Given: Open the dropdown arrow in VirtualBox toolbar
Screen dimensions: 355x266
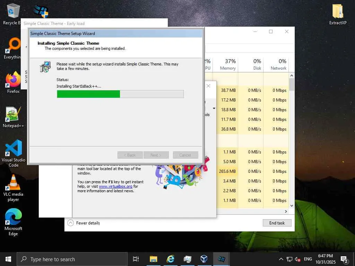Looking at the screenshot, I should pyautogui.click(x=214, y=108).
